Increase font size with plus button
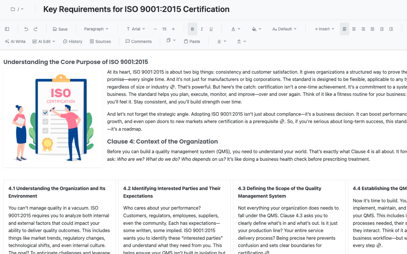 173,29
